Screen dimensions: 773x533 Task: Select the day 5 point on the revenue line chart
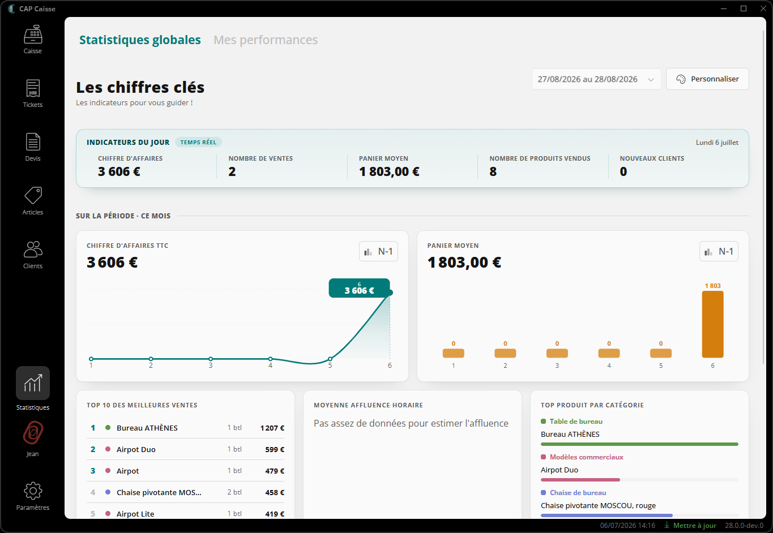tap(330, 359)
